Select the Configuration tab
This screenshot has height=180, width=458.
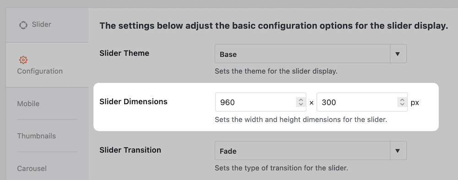tap(47, 65)
